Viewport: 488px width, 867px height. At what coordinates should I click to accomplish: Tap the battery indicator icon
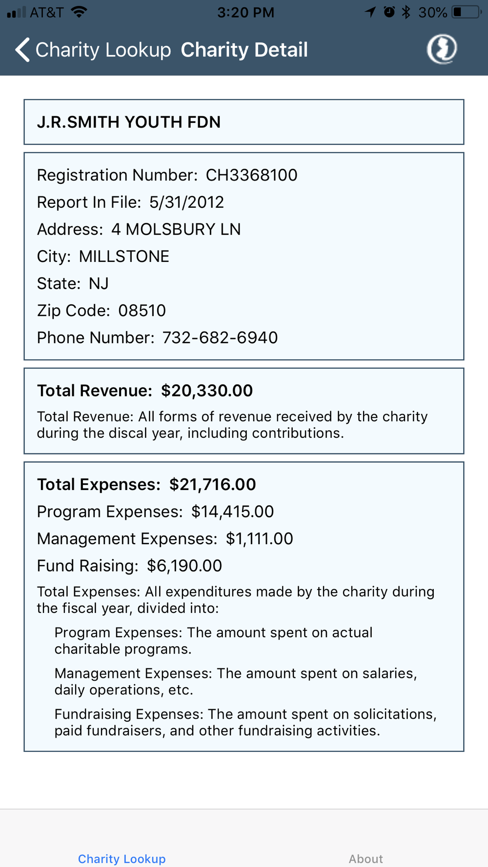coord(466,12)
